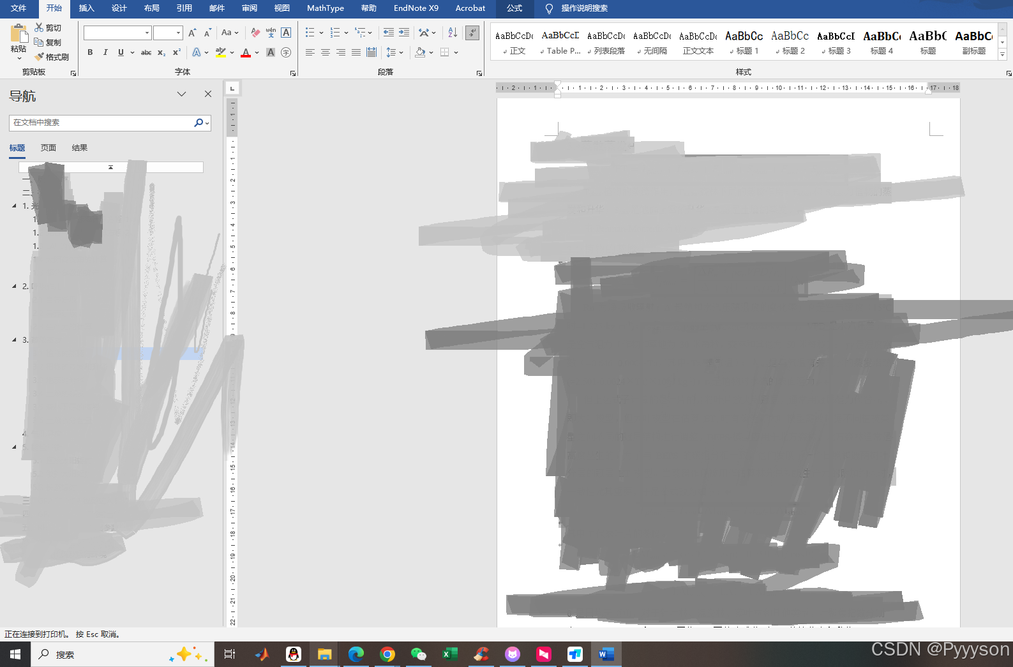
Task: Select the Format Painter (格式刷)
Action: pyautogui.click(x=52, y=57)
